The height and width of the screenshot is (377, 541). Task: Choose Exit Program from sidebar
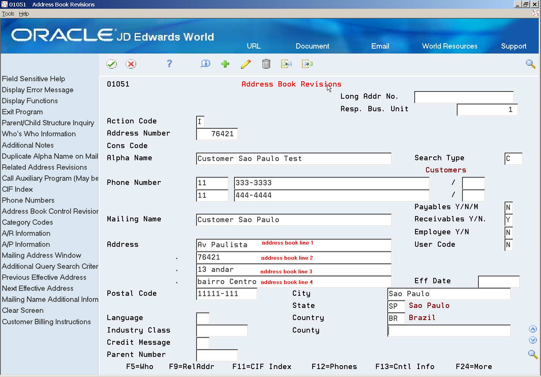coord(22,112)
